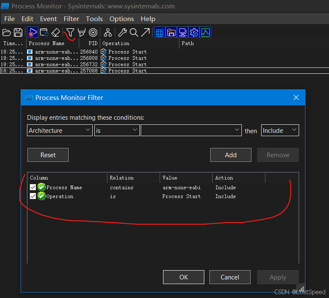Viewport: 329px width, 298px height.
Task: Toggle the Autoscroll toolbar icon
Action: point(44,32)
